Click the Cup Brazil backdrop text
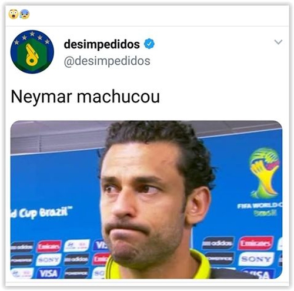This screenshot has height=291, width=294. click(41, 213)
